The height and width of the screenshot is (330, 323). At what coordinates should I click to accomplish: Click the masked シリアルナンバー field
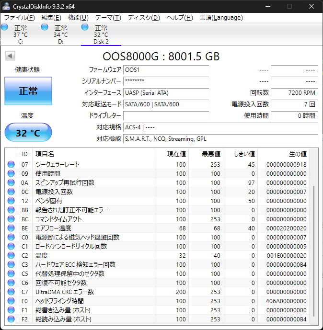point(166,81)
